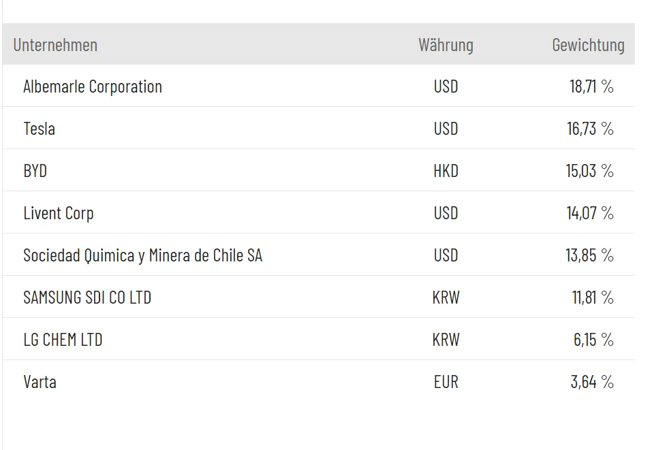Click the Währung column header
Image resolution: width=652 pixels, height=450 pixels.
pyautogui.click(x=446, y=45)
